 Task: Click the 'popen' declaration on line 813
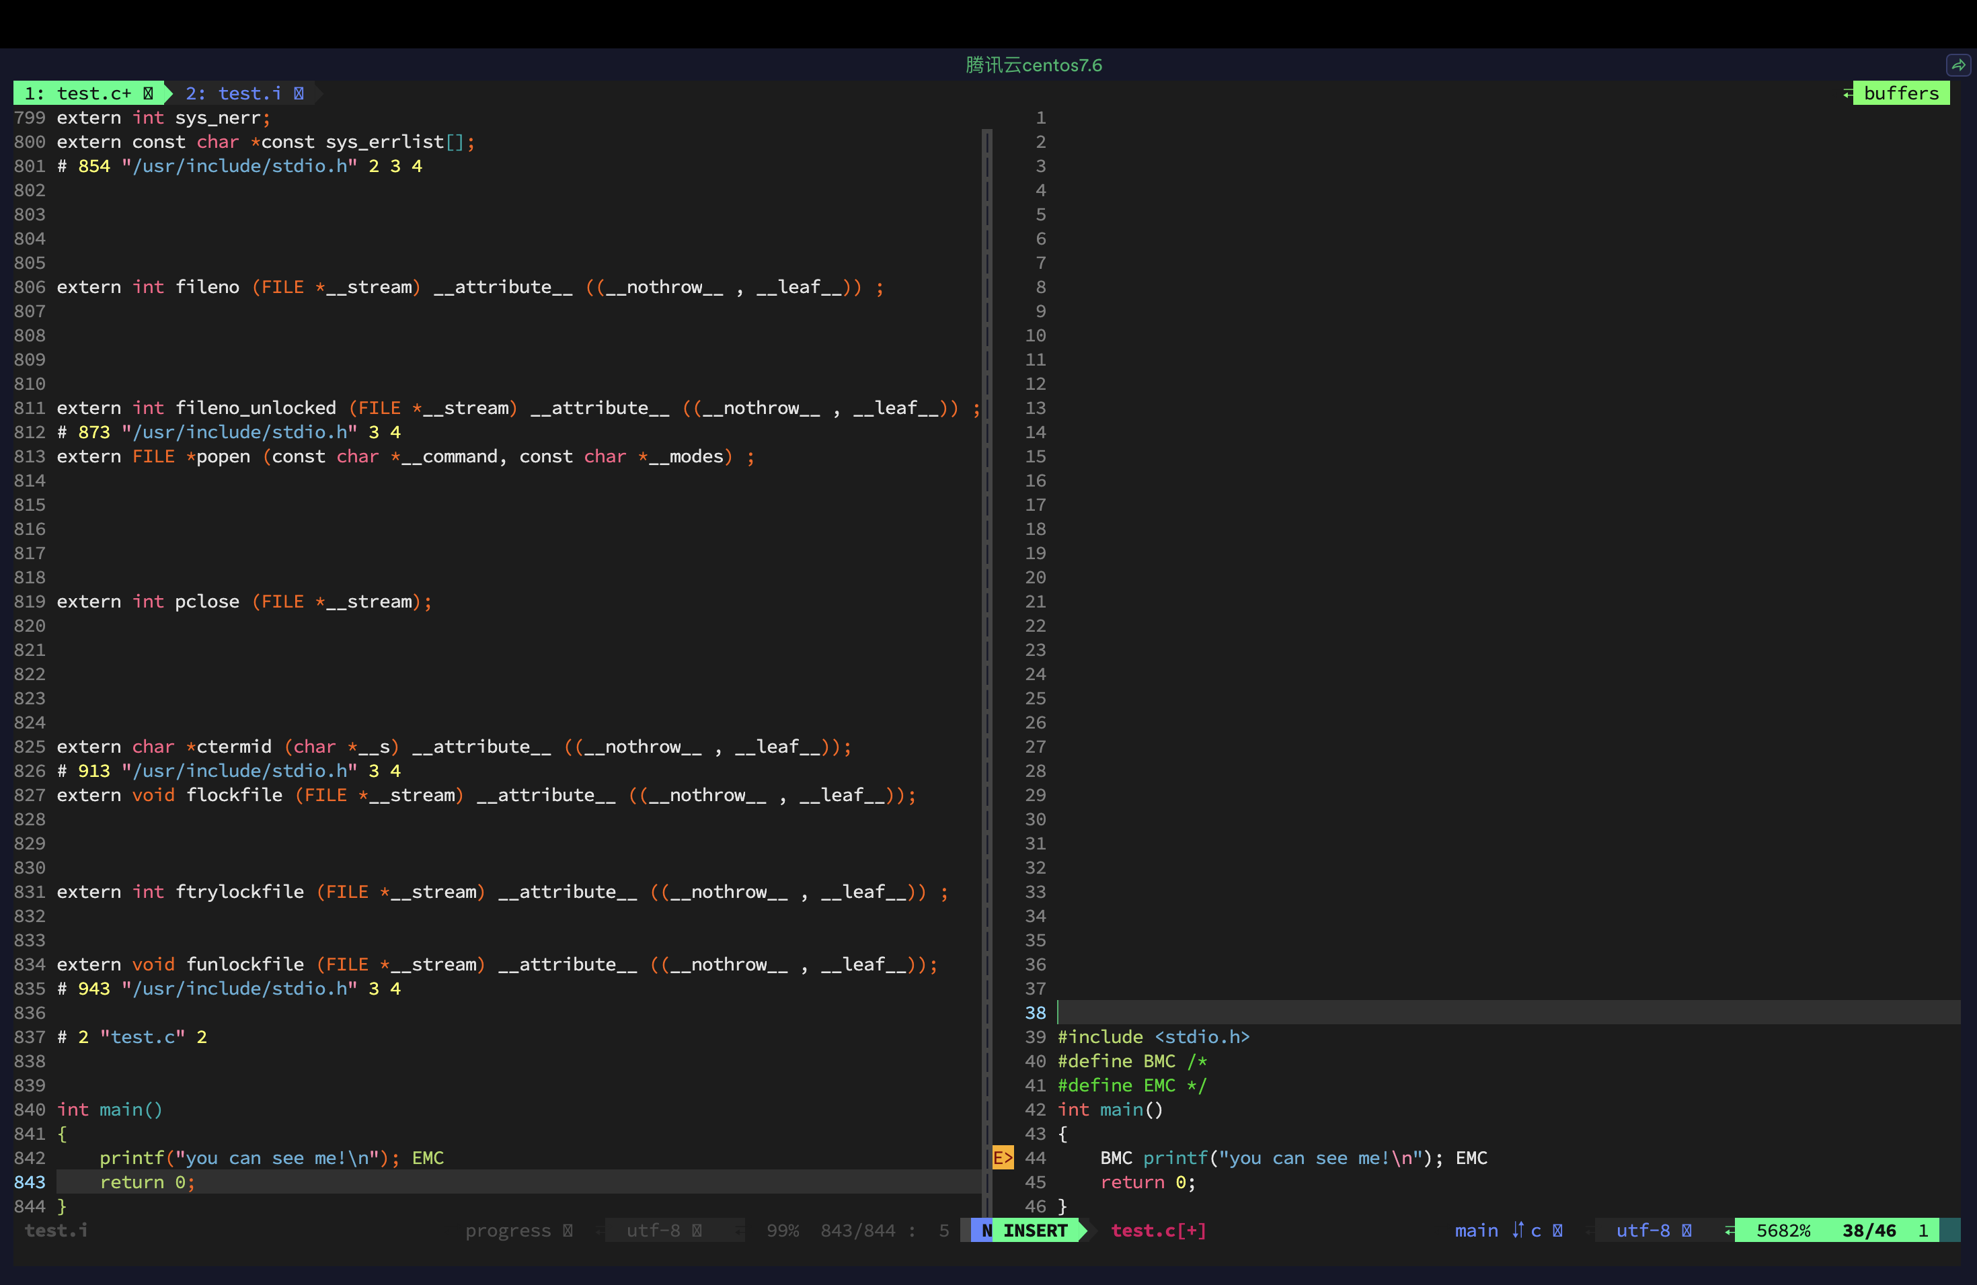[405, 456]
